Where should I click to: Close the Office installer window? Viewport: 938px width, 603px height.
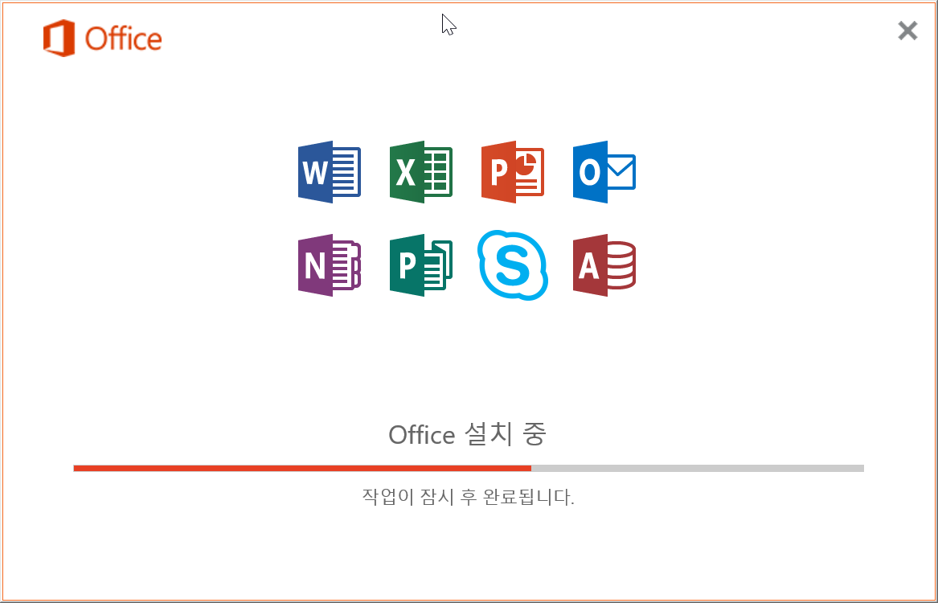tap(907, 31)
